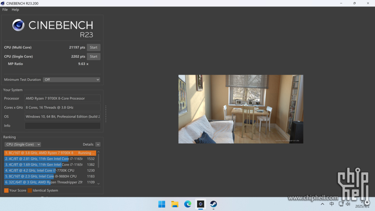The image size is (375, 211).
Task: Open File Explorer from the taskbar
Action: coord(174,204)
